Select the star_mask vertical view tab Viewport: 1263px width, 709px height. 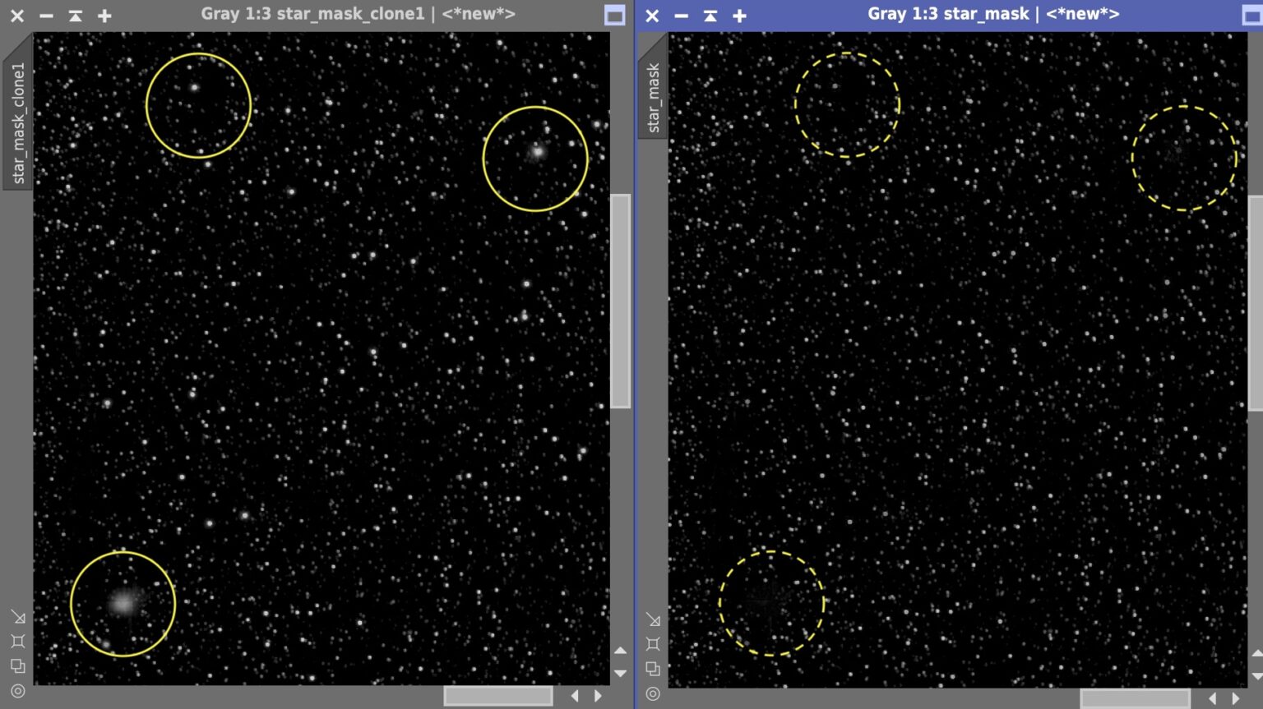click(653, 97)
